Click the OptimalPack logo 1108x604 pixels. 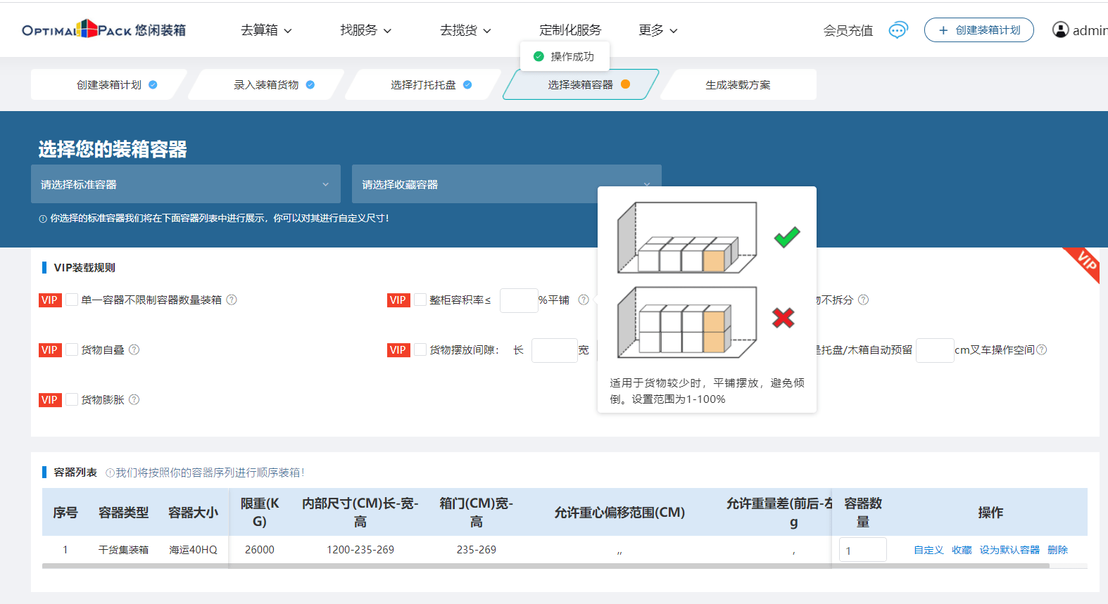[103, 30]
